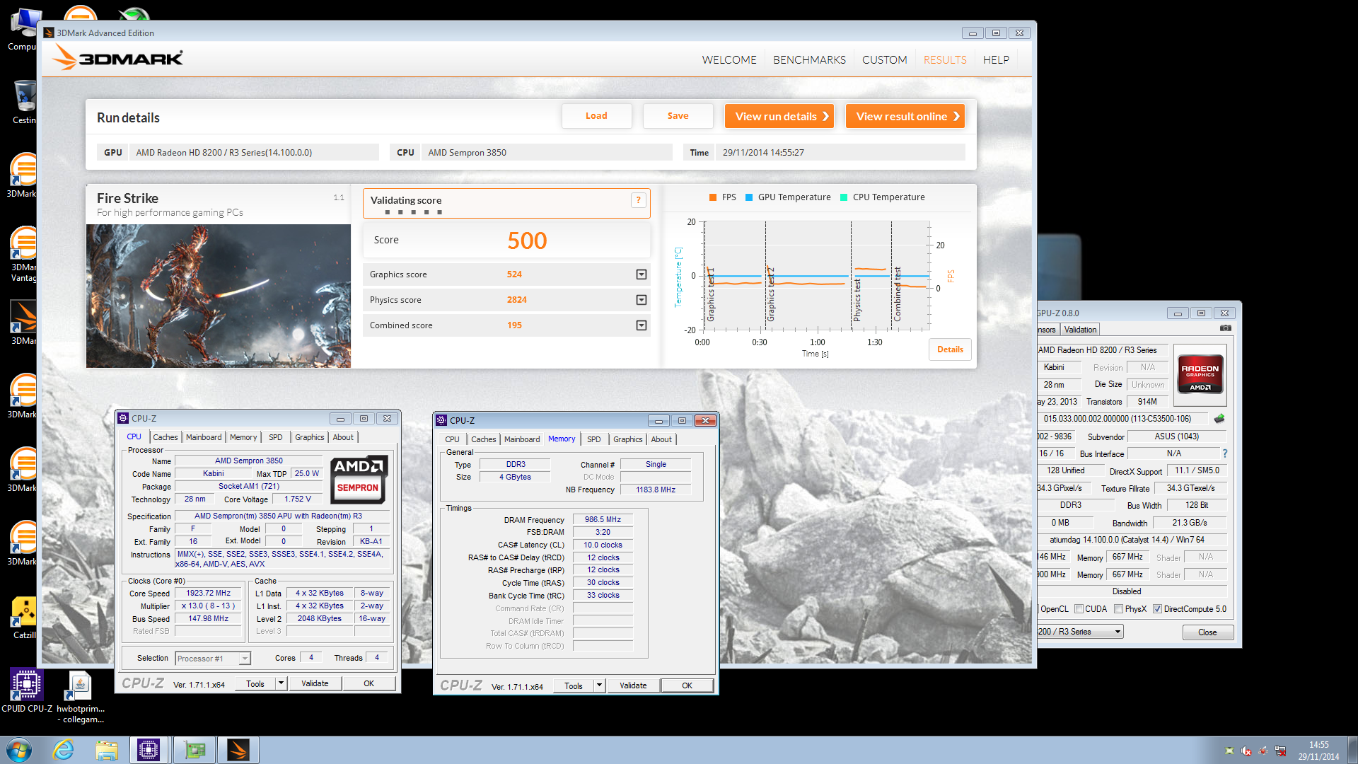Click the 3DMark logo in header
Viewport: 1358px width, 764px height.
(119, 58)
